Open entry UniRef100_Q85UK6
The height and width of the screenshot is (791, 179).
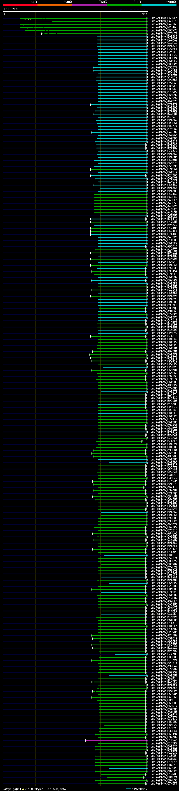click(164, 65)
